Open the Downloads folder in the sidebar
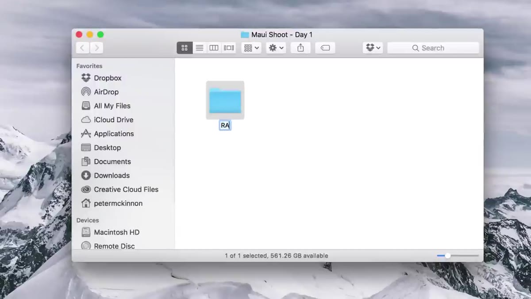Screen dimensions: 531x299 pyautogui.click(x=105, y=176)
